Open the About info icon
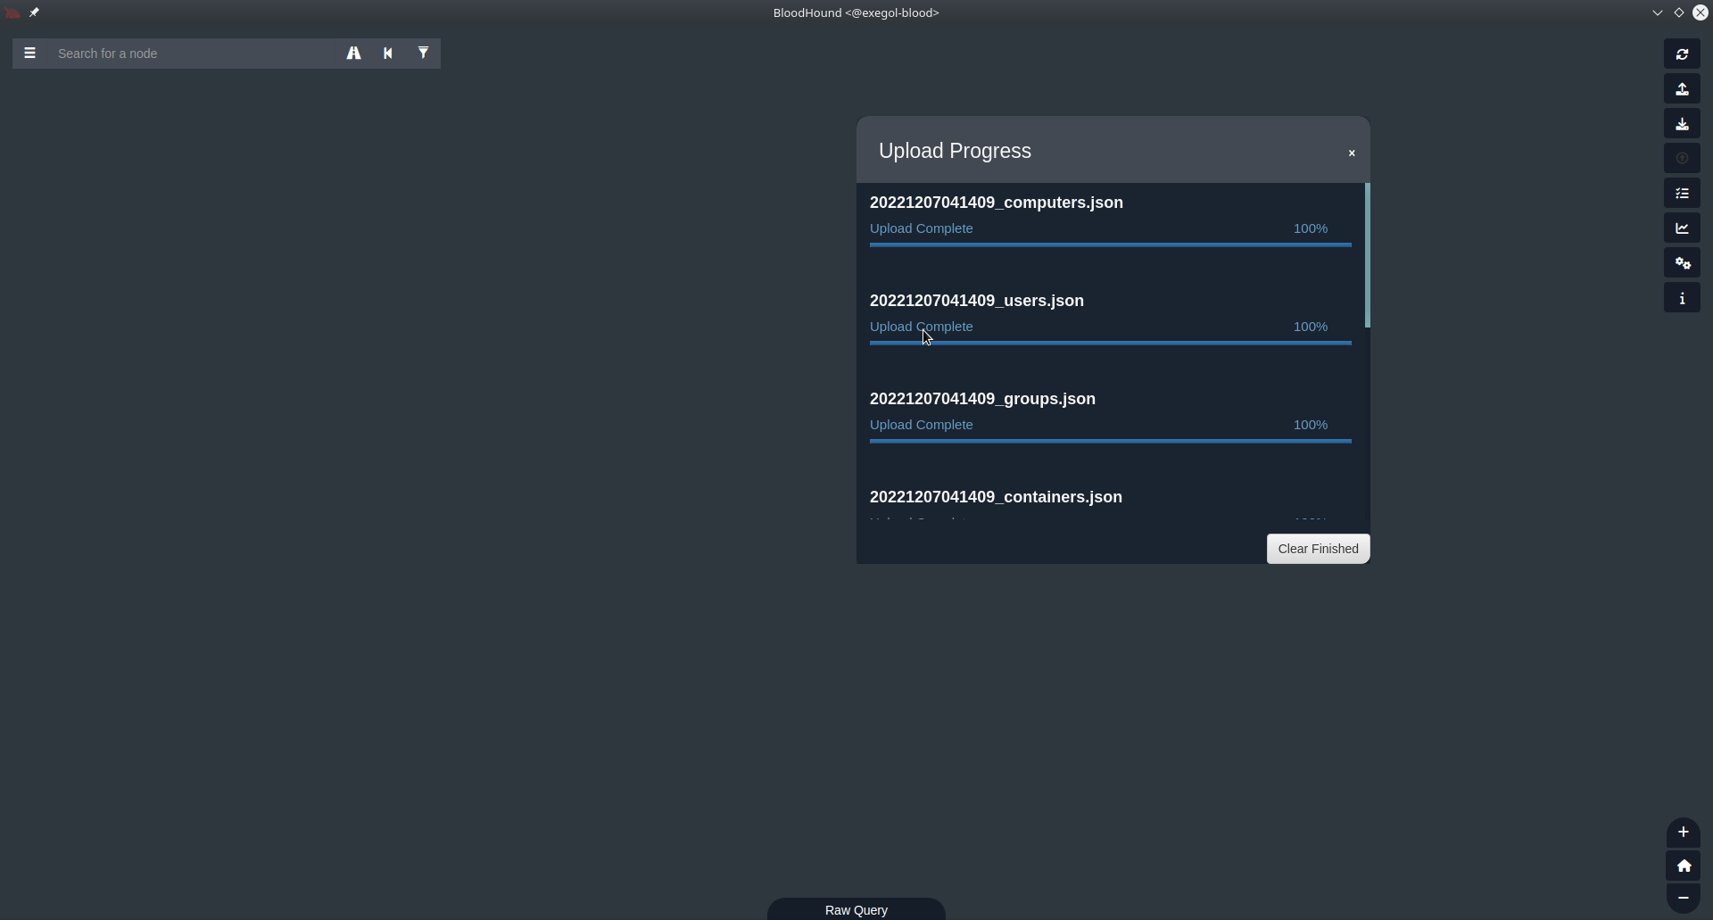 pyautogui.click(x=1682, y=298)
